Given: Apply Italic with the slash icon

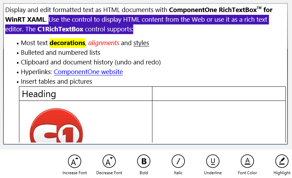Looking at the screenshot, I should [178, 161].
